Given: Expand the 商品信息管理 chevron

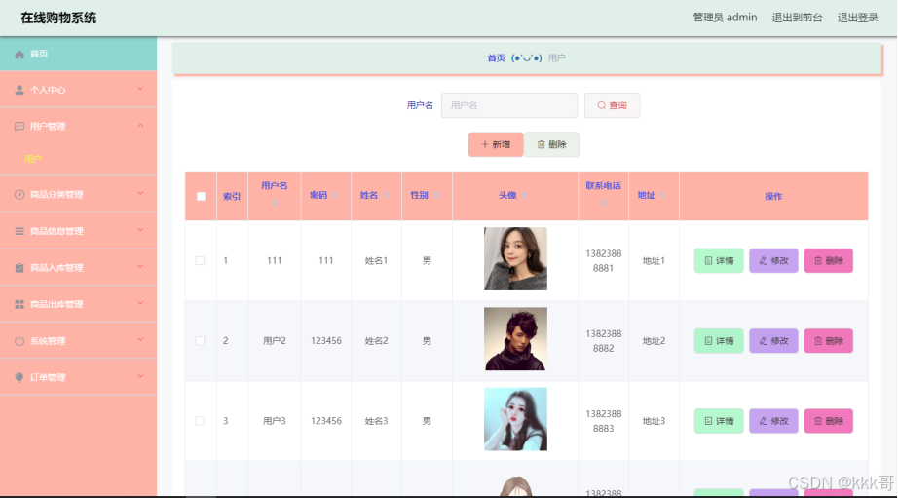Looking at the screenshot, I should (x=140, y=230).
